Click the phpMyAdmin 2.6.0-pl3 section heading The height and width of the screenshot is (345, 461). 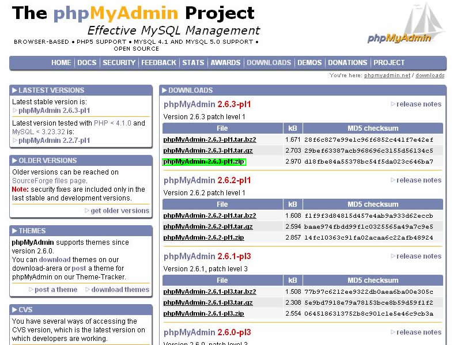(207, 332)
